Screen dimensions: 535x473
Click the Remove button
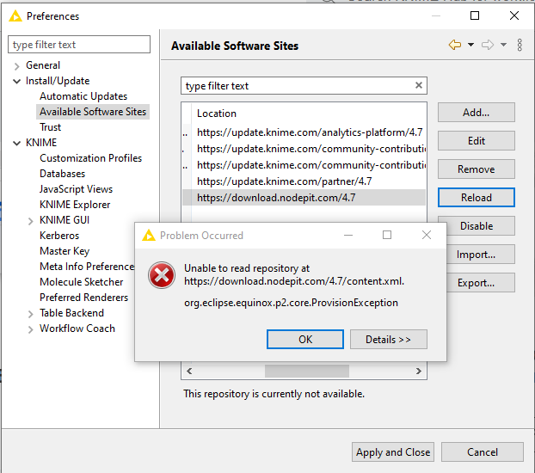point(476,169)
